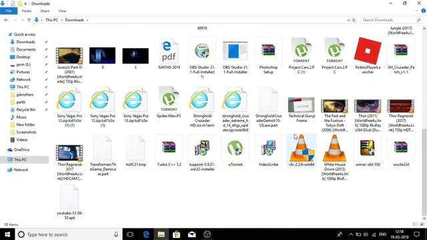
Task: Open Documents in the navigation pane
Action: click(x=26, y=49)
